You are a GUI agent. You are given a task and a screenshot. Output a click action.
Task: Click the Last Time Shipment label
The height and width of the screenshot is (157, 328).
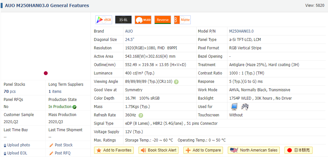point(65,130)
